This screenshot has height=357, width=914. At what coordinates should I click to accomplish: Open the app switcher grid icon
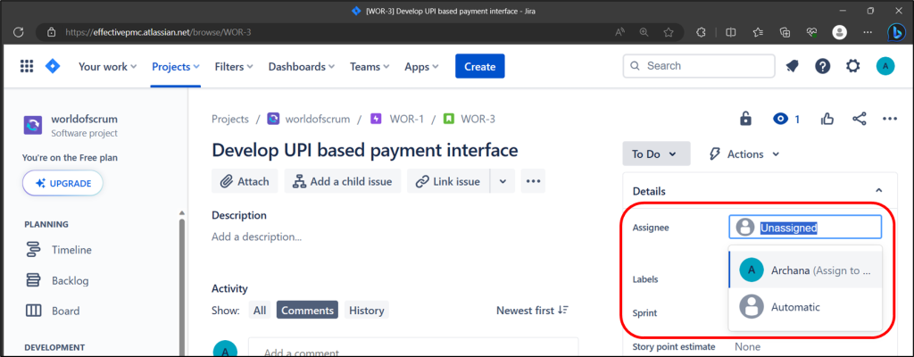[x=27, y=66]
